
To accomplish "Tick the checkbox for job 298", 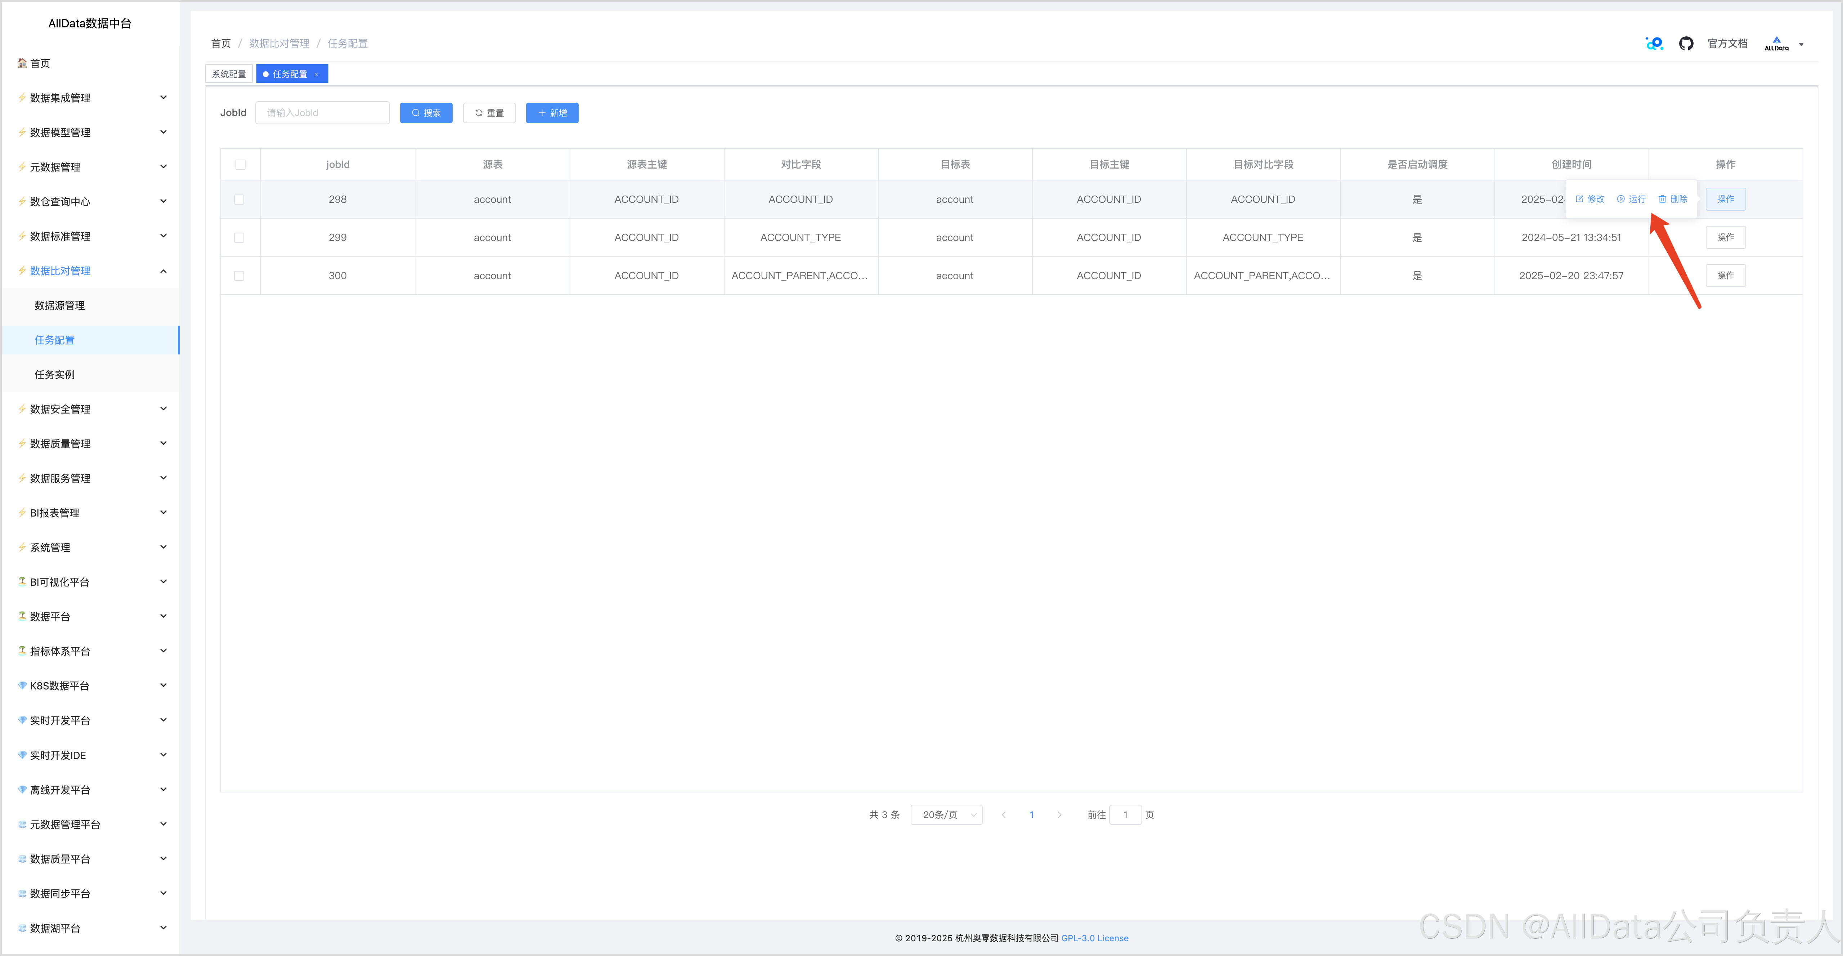I will [x=240, y=200].
